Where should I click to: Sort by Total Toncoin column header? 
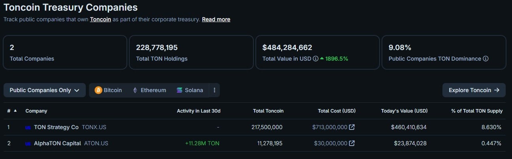(x=268, y=111)
